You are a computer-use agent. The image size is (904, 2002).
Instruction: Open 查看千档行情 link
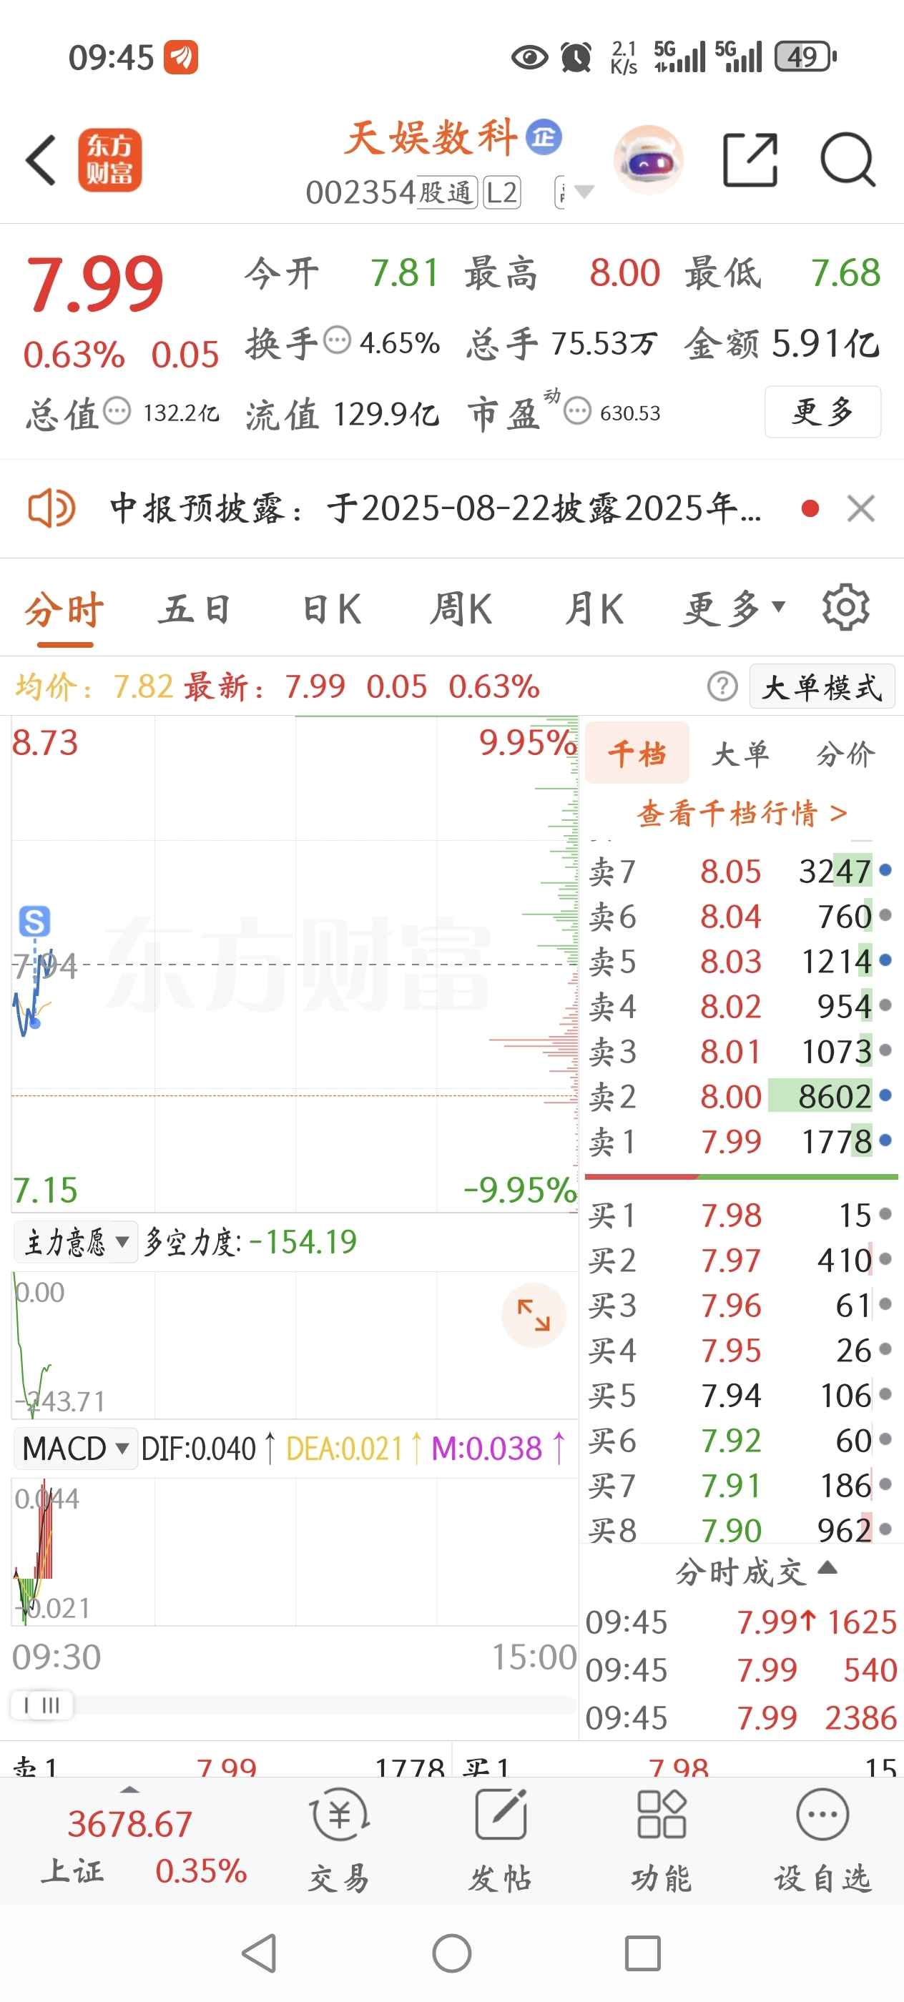(x=742, y=813)
